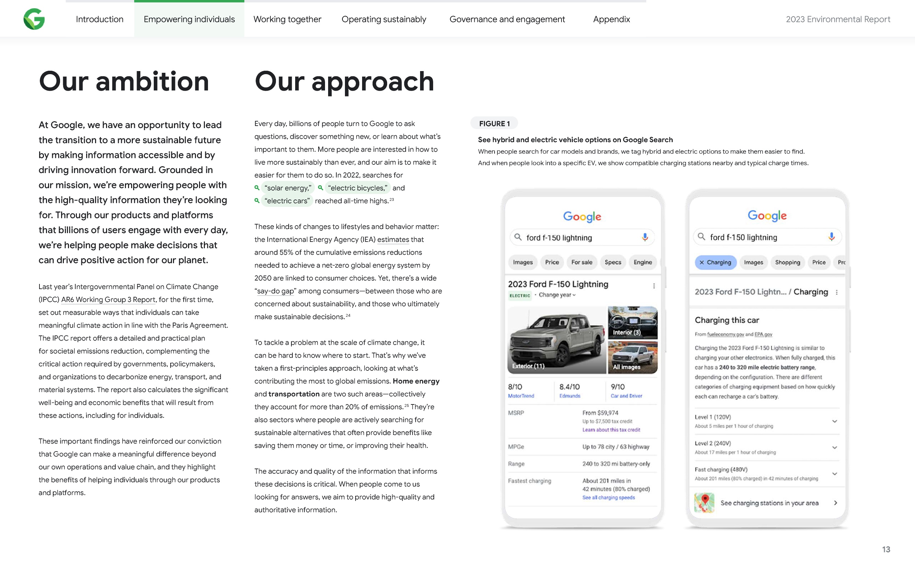Open the Appendix tab
This screenshot has height=572, width=915.
[x=611, y=19]
